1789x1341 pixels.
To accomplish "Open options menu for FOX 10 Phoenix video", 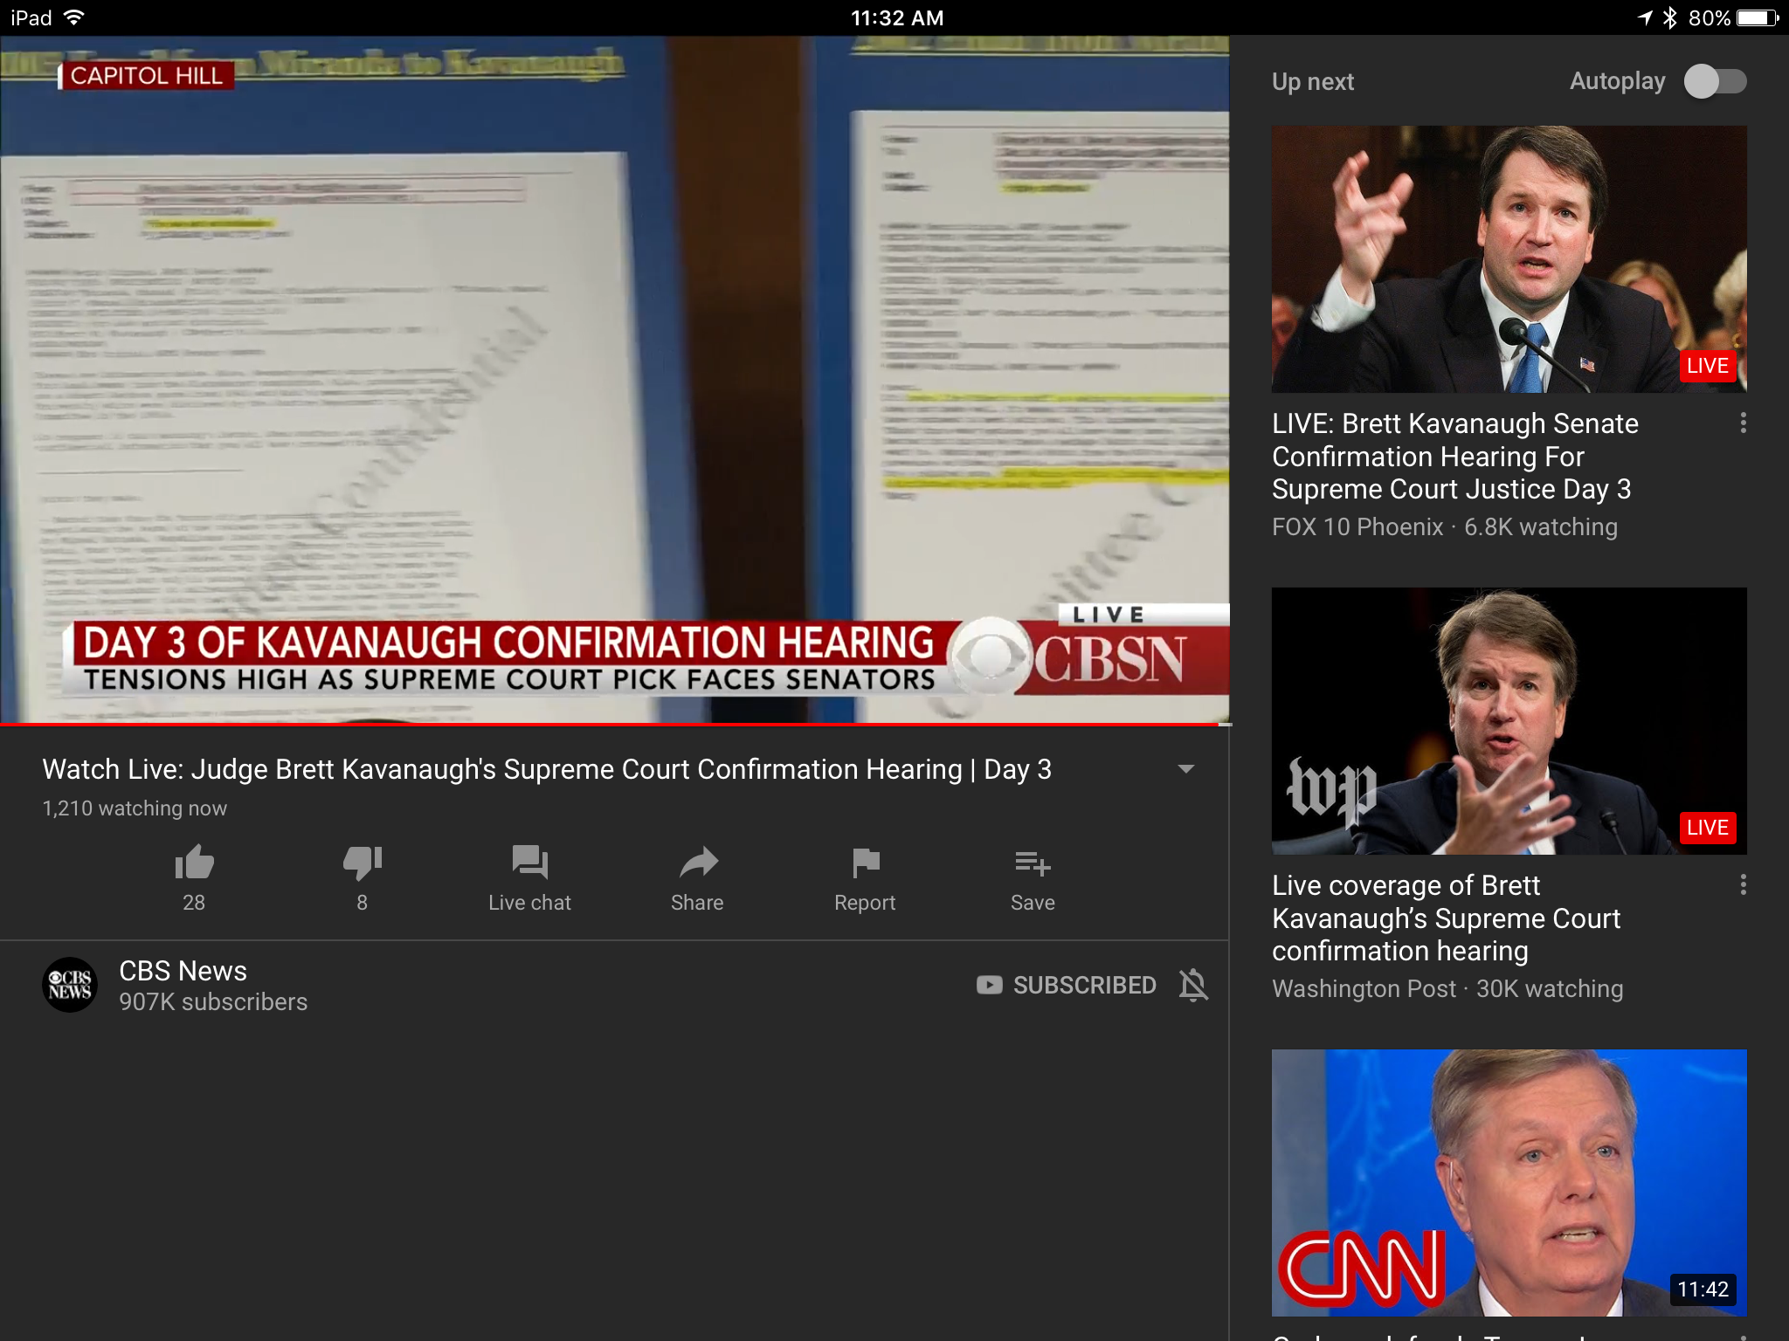I will tap(1743, 423).
